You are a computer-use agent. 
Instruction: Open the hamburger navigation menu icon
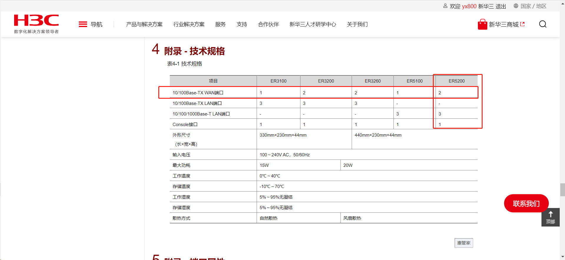pos(83,24)
